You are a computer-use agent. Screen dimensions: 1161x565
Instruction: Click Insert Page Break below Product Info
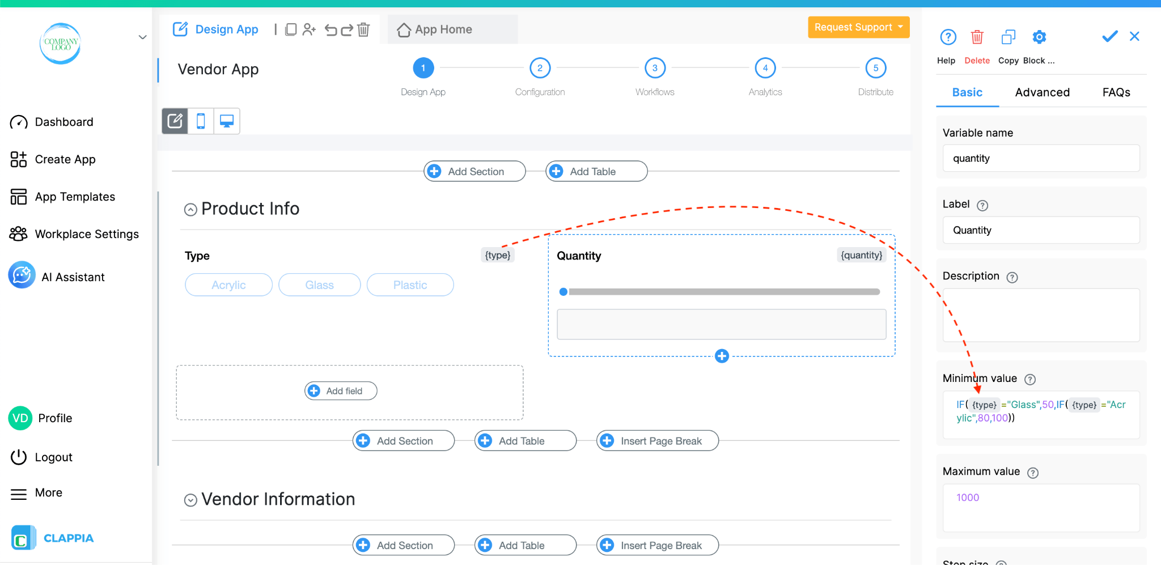coord(658,440)
